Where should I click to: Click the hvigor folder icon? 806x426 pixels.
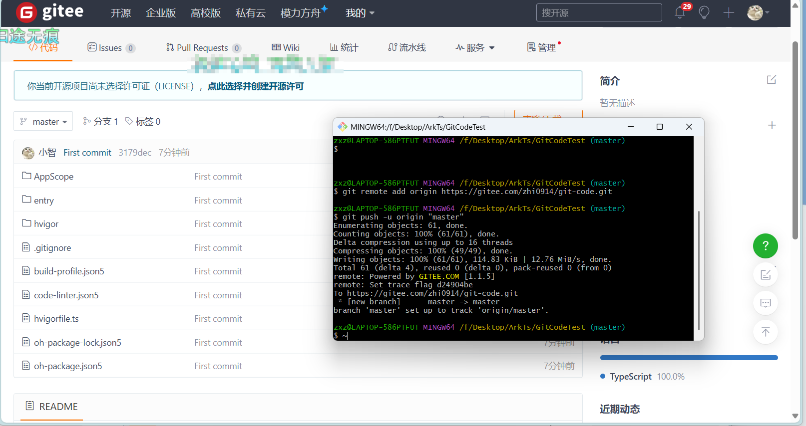click(26, 223)
